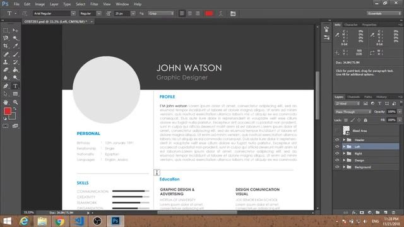Toggle layer filtering switch
Image resolution: width=404 pixels, height=227 pixels.
click(401, 103)
